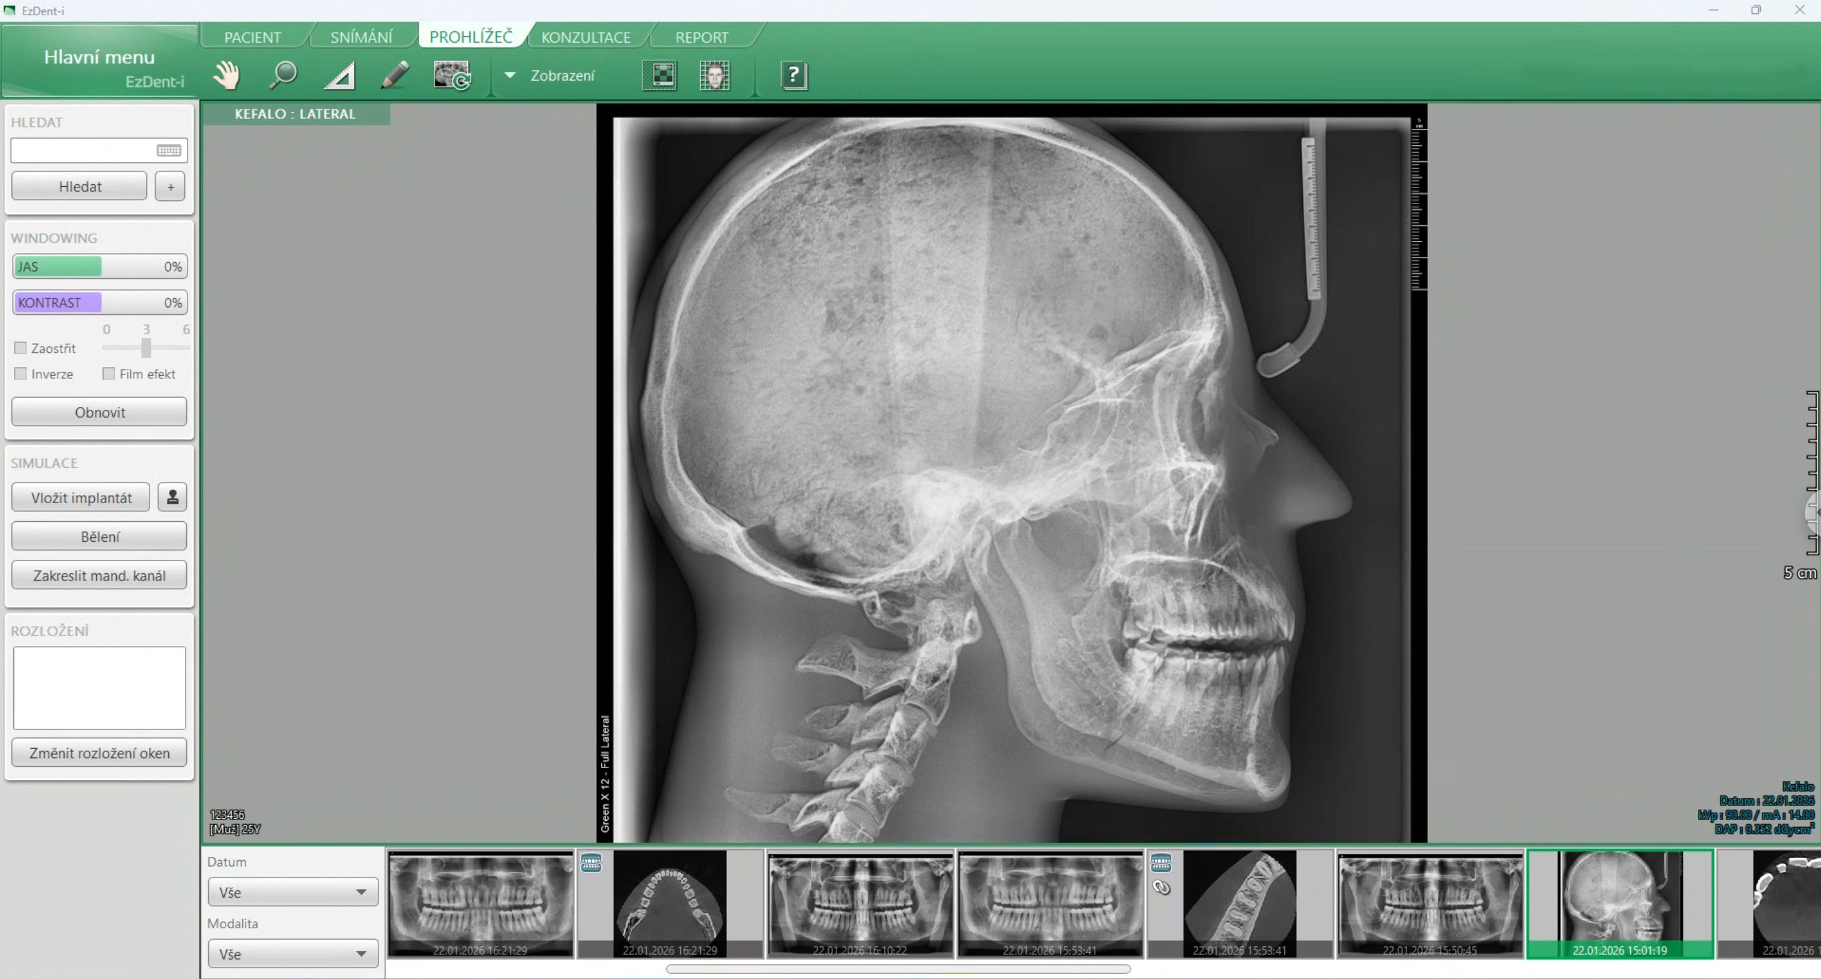
Task: Enable the Film efekt checkbox
Action: pos(108,374)
